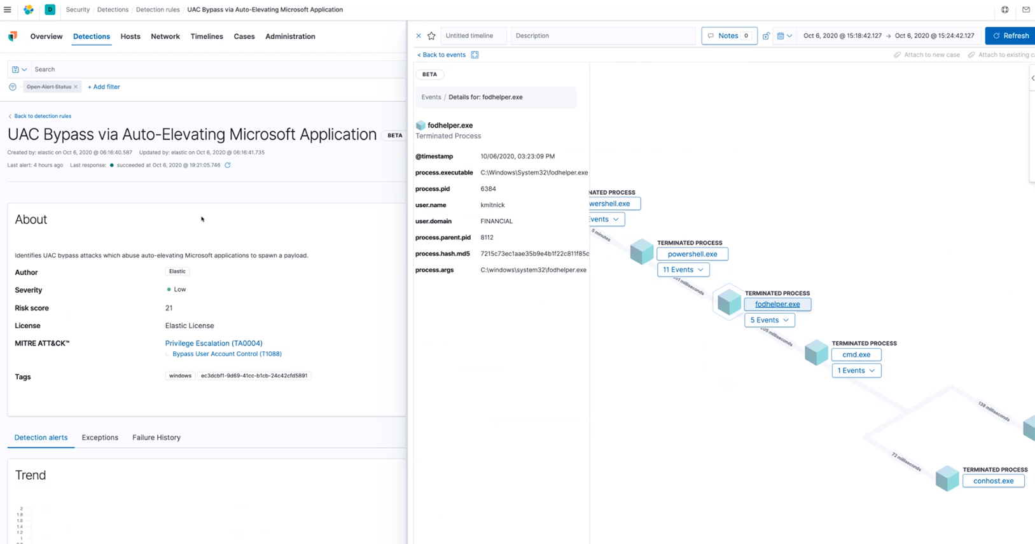Select the cmd.exe process node label

point(856,354)
